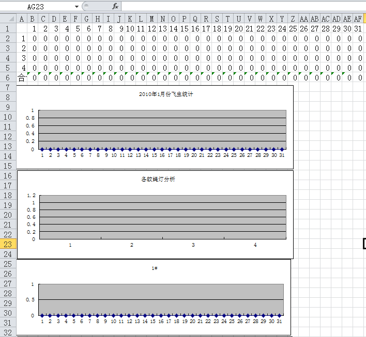366x337 pixels.
Task: Click the fx Insert Function icon
Action: 115,6
